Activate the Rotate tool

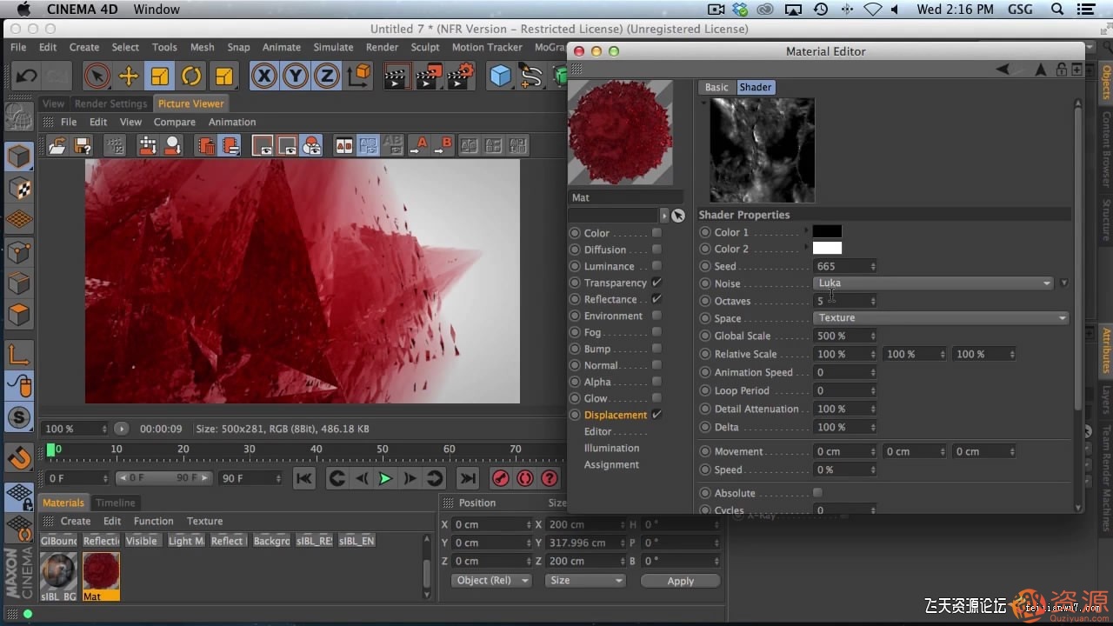pyautogui.click(x=191, y=76)
